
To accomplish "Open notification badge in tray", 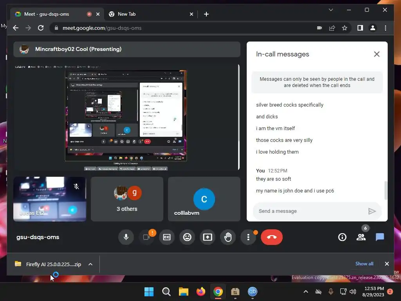I will point(390,292).
